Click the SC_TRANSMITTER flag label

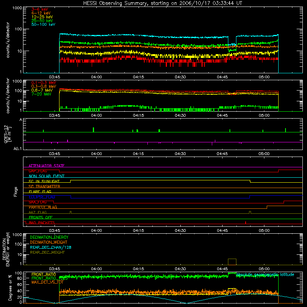pyautogui.click(x=44, y=187)
